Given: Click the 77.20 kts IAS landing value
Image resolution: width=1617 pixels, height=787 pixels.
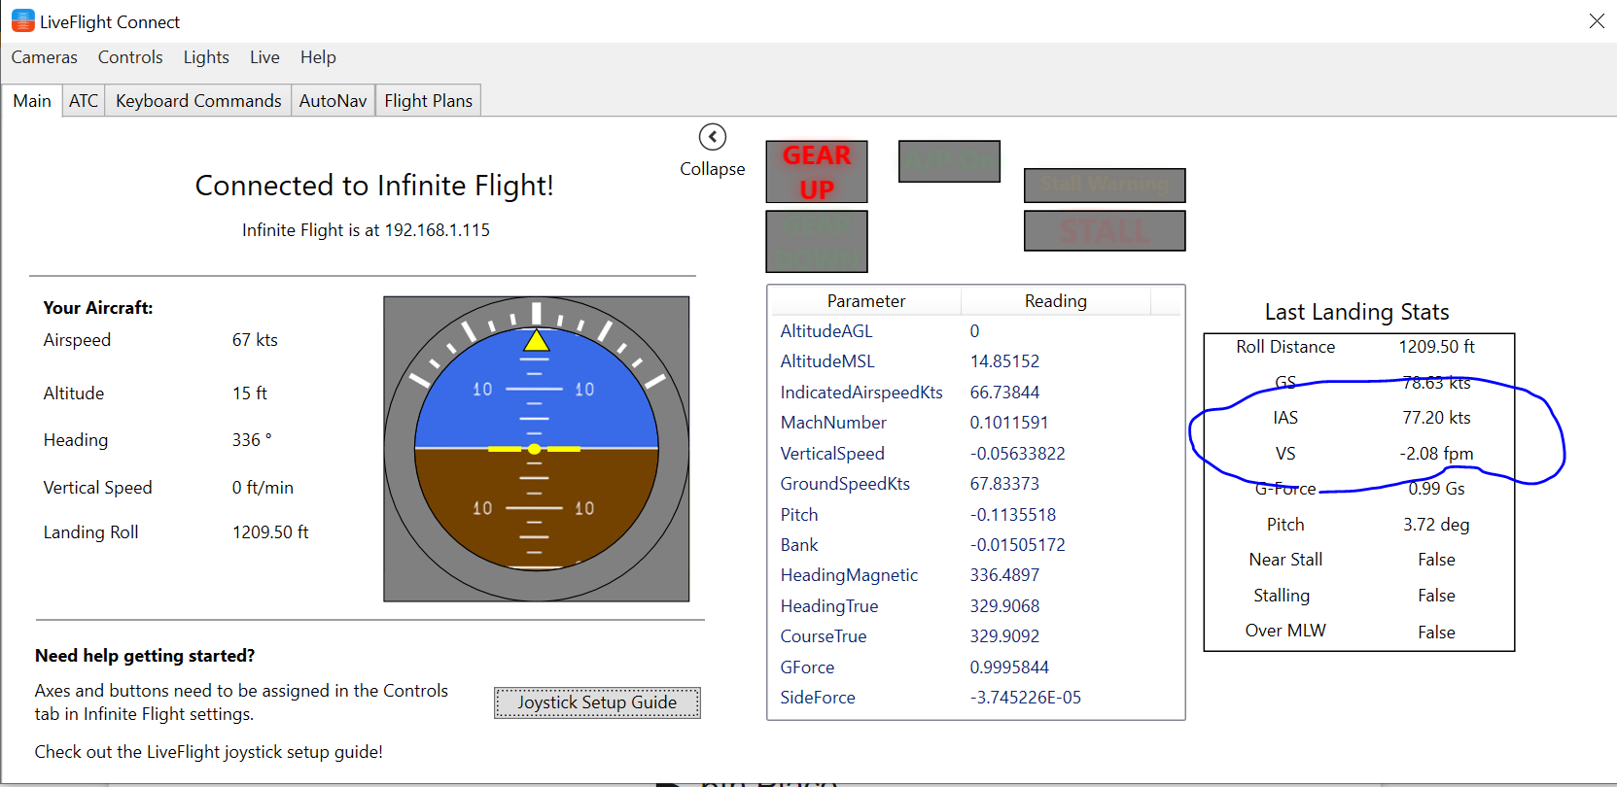Looking at the screenshot, I should [1436, 418].
